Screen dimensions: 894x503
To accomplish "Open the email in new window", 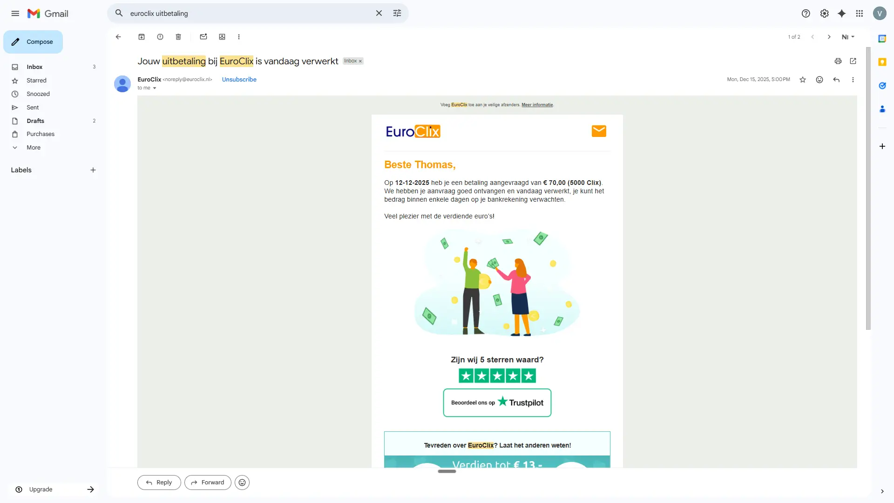I will click(853, 61).
